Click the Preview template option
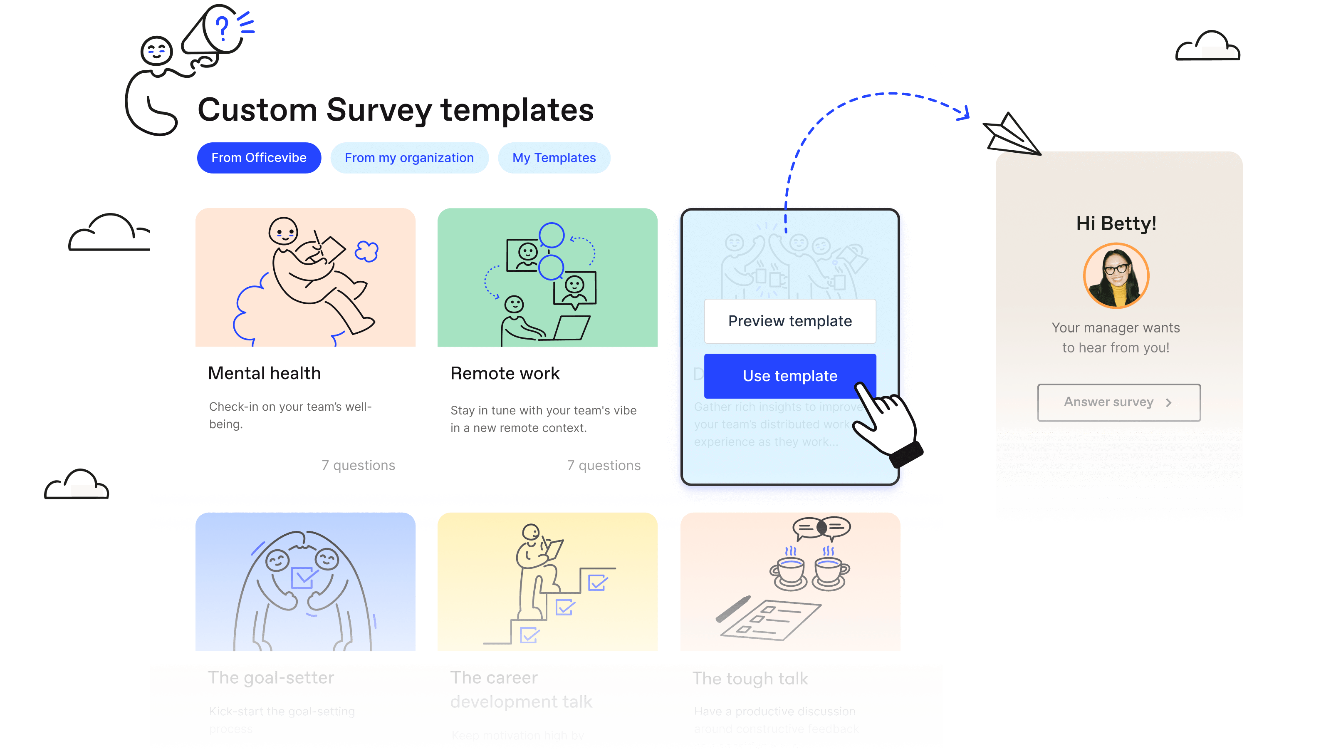 [790, 321]
